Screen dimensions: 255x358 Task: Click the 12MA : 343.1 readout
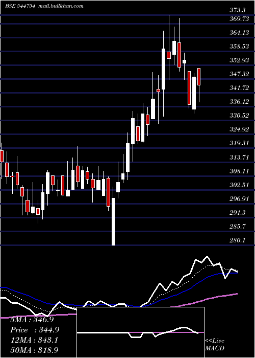(34, 340)
